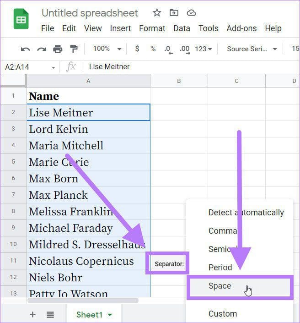Open the Tools menu
Screen dimensions: 300x323
[208, 28]
